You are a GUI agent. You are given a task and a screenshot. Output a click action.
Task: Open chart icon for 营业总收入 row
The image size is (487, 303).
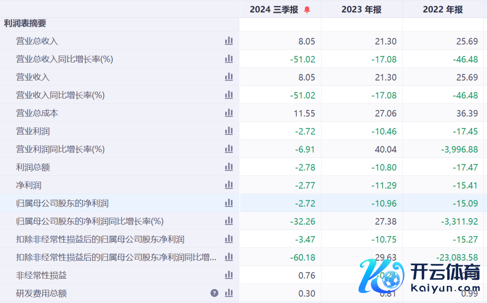(229, 41)
